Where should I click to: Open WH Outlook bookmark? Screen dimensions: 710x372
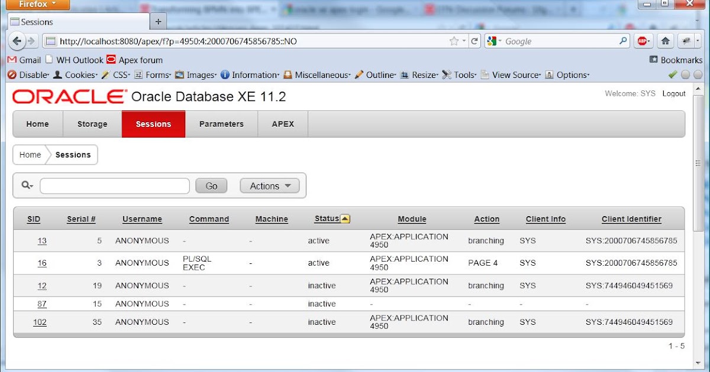point(75,60)
